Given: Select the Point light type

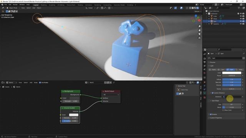Looking at the screenshot, I should pos(213,70).
